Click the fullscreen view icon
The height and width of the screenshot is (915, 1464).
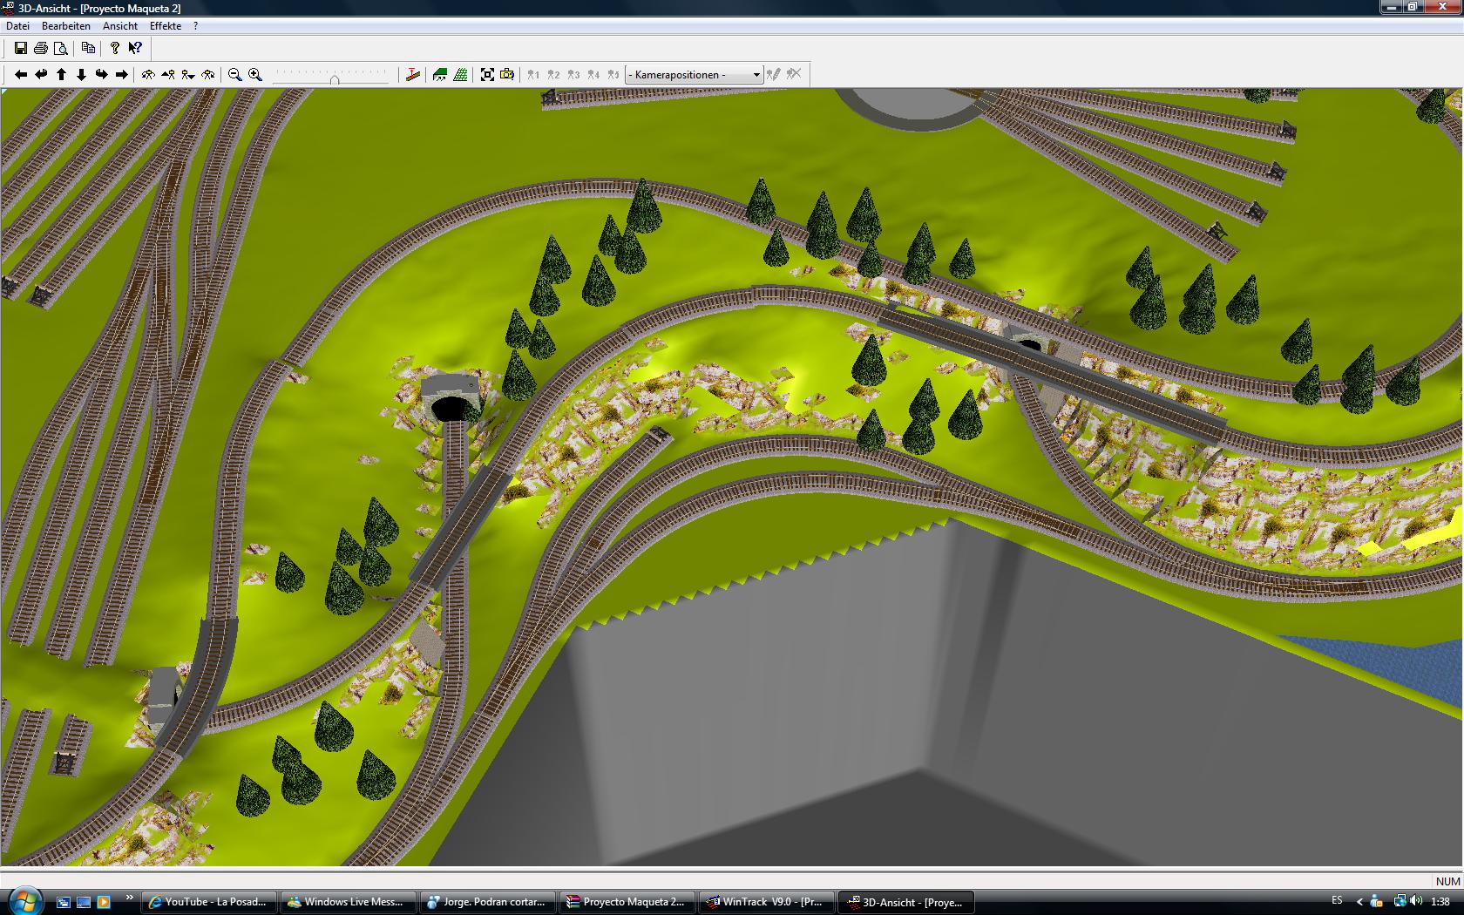click(x=487, y=75)
